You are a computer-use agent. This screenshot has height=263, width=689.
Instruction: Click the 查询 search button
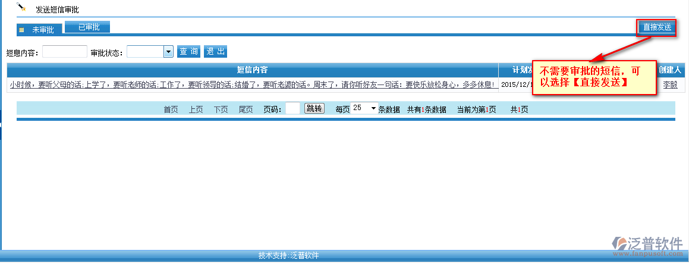[x=188, y=51]
